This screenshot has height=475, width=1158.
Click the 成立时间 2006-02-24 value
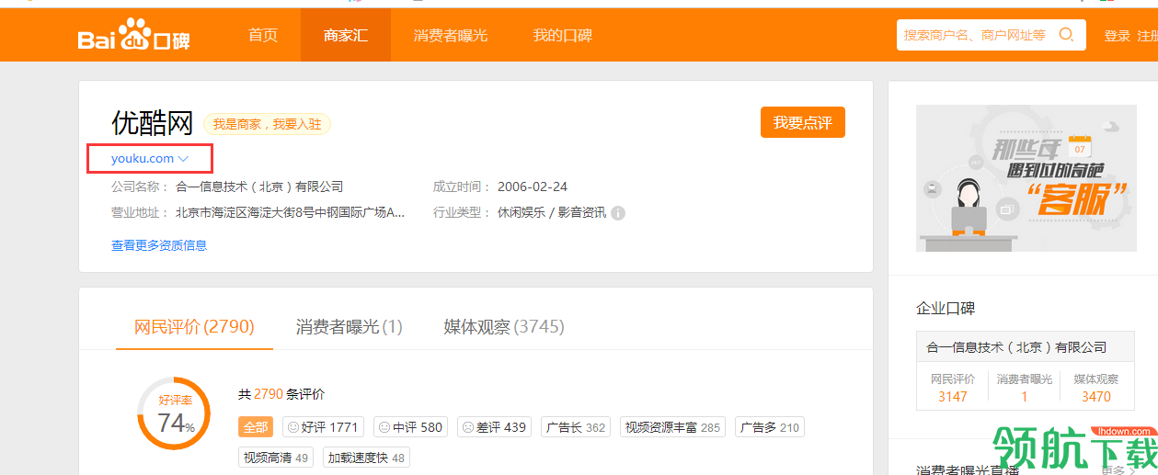533,187
